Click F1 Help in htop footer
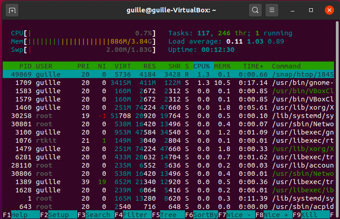Viewport: 340px width, 219px height. pos(21,215)
